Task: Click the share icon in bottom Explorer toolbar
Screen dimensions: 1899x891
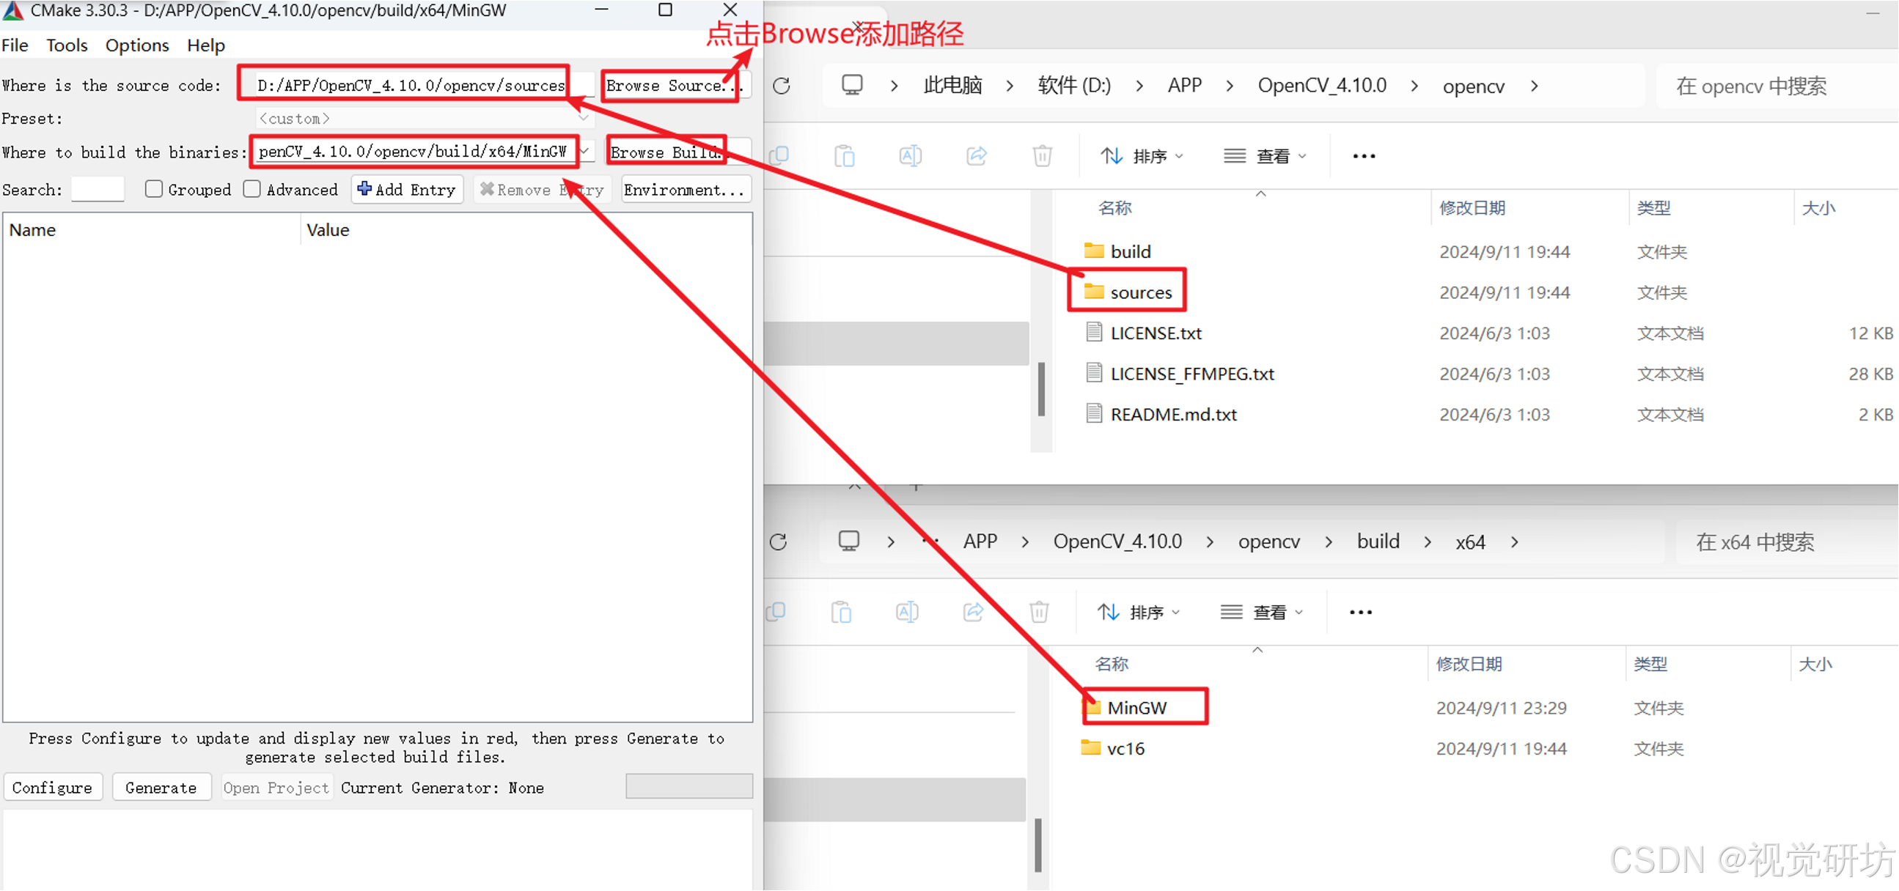Action: tap(973, 612)
